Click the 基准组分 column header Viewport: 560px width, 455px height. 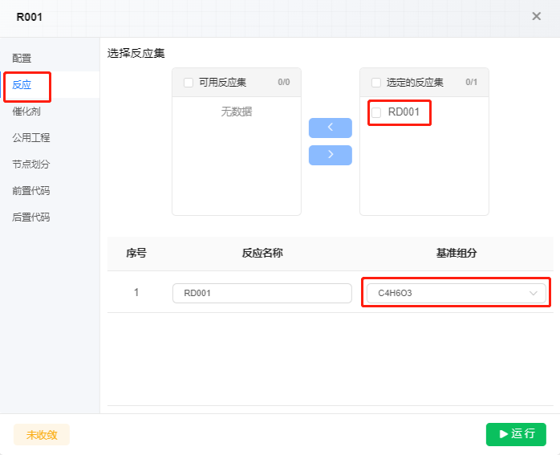[x=457, y=254]
